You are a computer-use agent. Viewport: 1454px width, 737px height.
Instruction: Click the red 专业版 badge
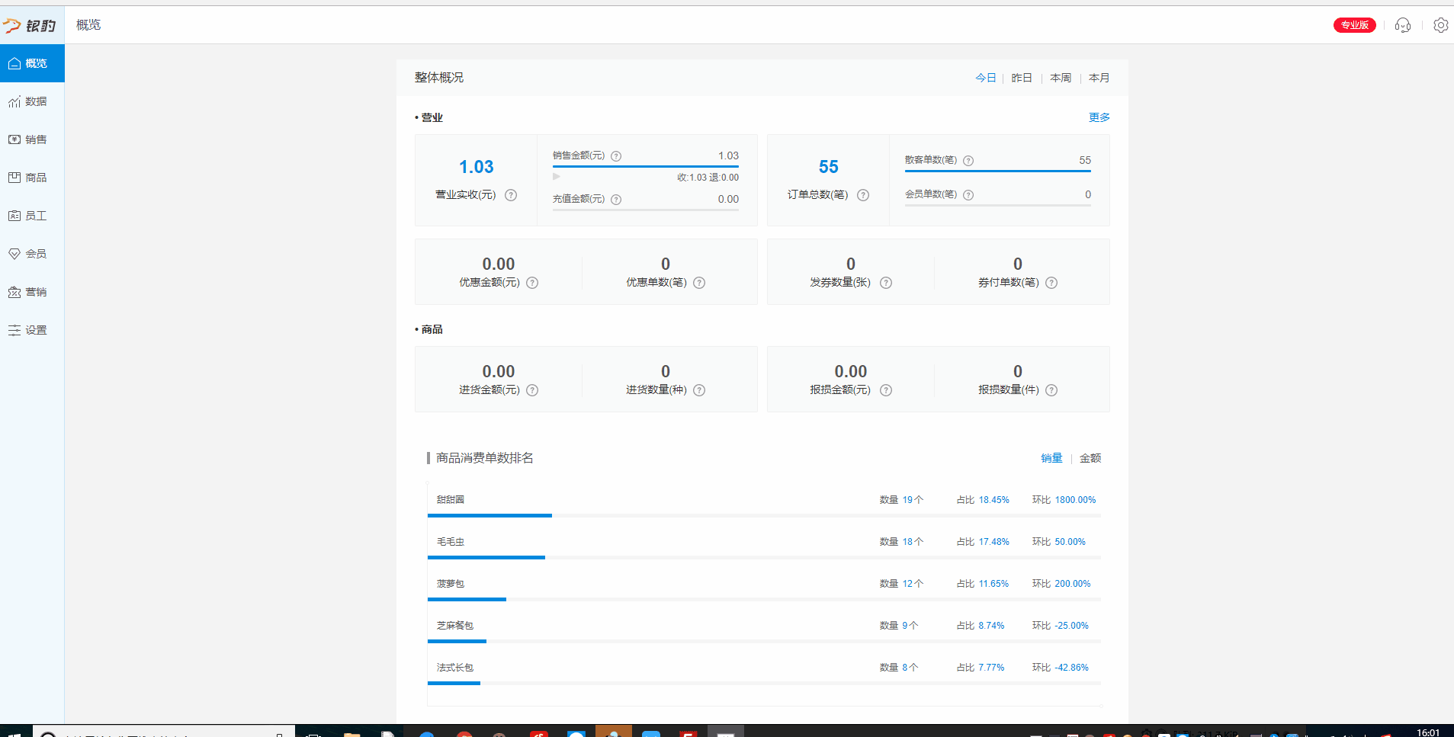tap(1354, 25)
